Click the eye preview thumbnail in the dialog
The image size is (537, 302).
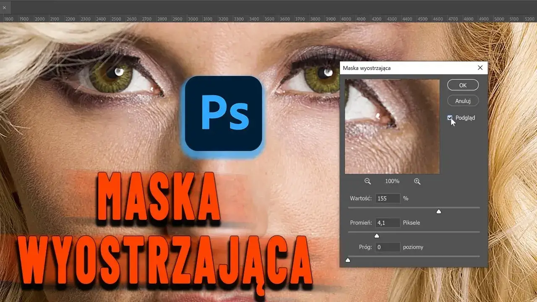pos(392,126)
